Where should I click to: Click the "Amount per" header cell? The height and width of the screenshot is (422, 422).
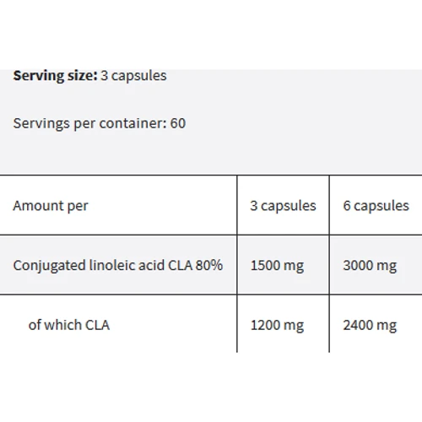click(118, 205)
